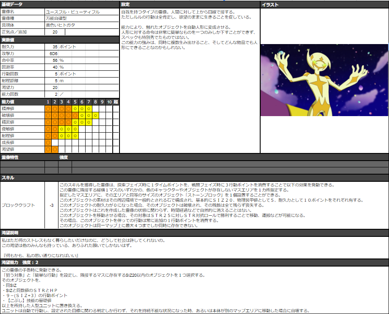Click the ブロッククラフト cost -3
Viewport: 389px width, 314px height.
(x=52, y=205)
